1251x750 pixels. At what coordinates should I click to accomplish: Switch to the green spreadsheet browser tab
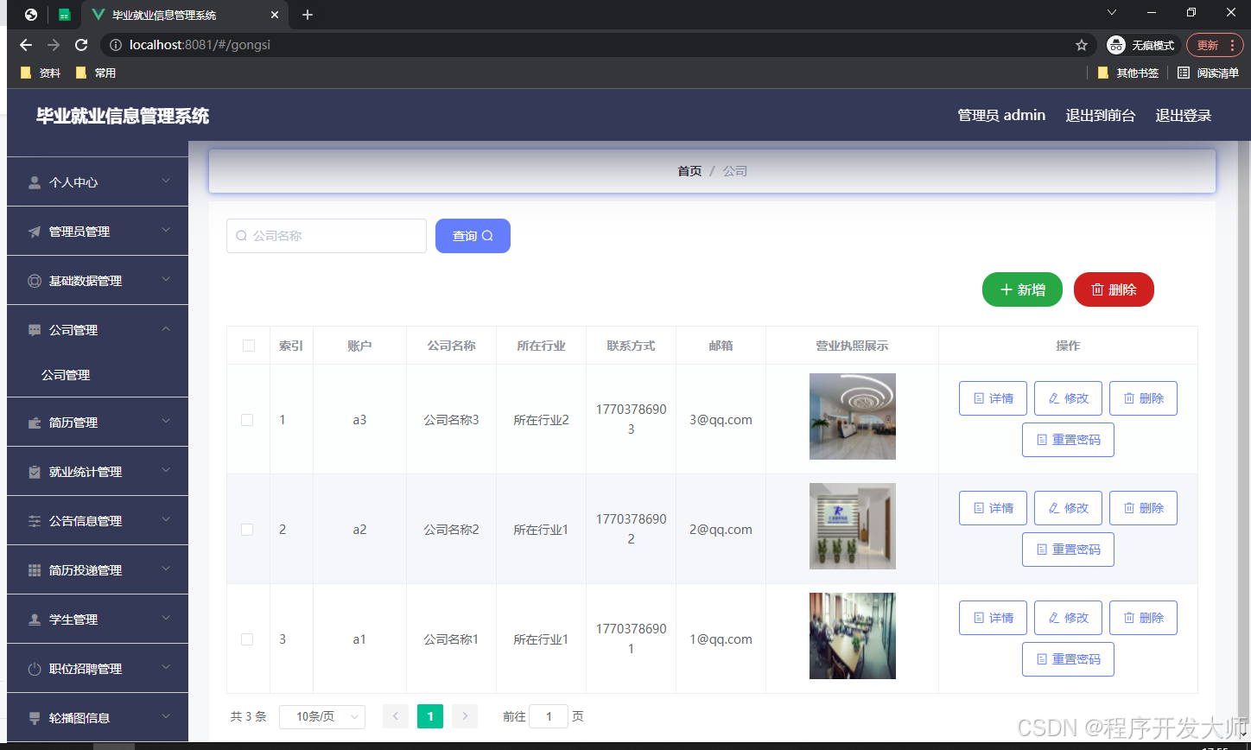[65, 15]
